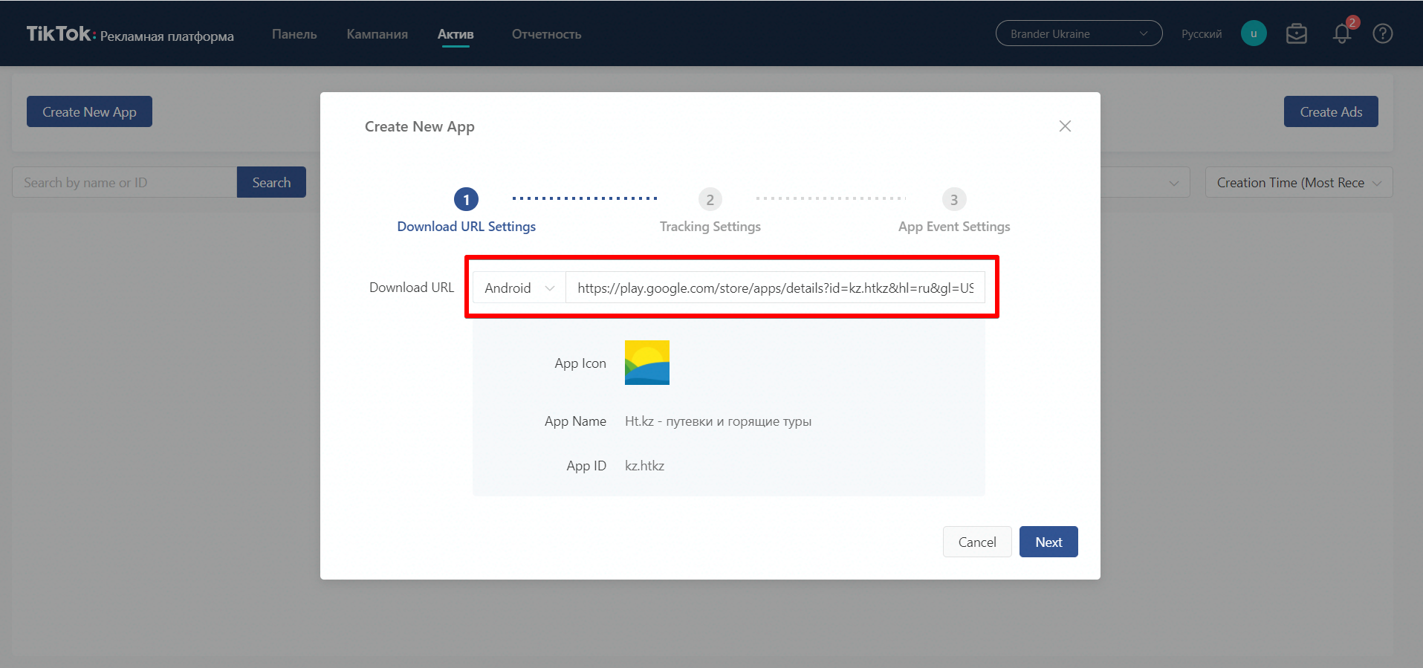Screen dimensions: 1423x668
Task: Open the help question mark icon
Action: 1382,34
